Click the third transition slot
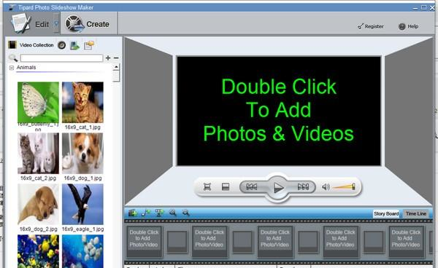 click(x=308, y=241)
